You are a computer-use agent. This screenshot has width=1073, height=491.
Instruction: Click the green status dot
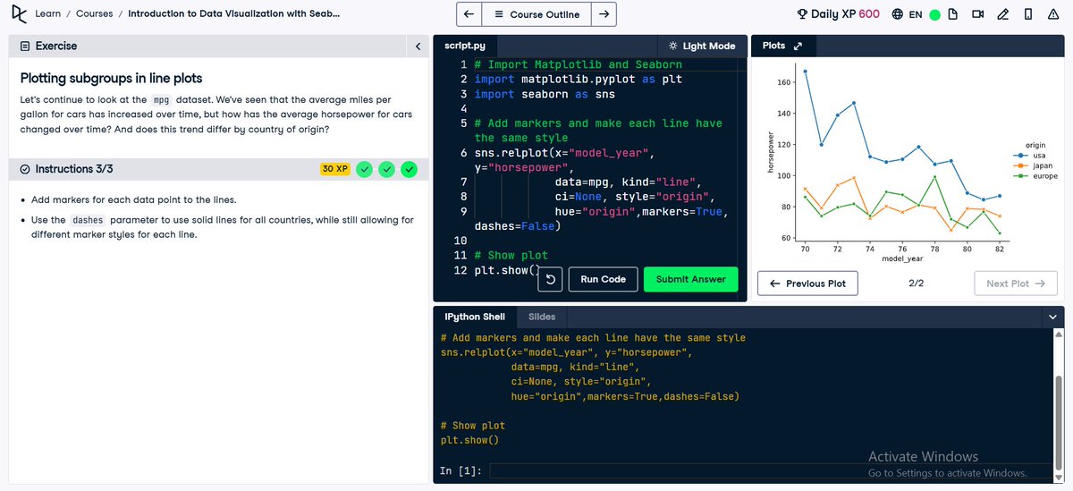[x=934, y=14]
